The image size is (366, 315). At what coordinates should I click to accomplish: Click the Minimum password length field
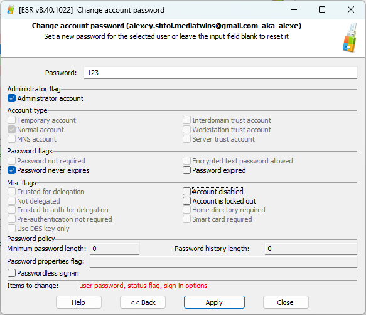click(x=115, y=249)
